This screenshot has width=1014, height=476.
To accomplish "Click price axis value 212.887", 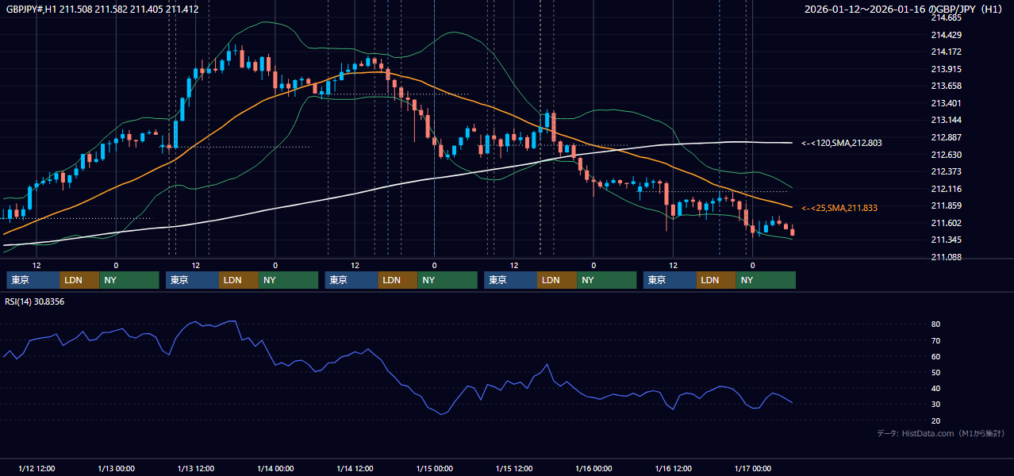I will (x=946, y=137).
